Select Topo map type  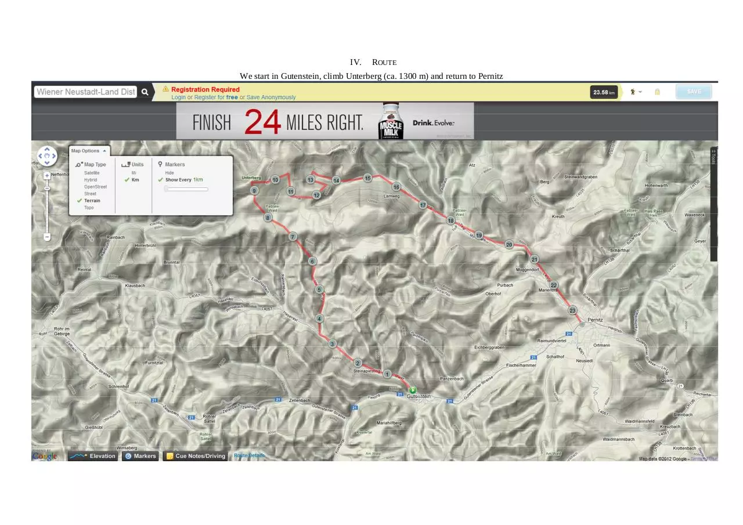tap(89, 208)
